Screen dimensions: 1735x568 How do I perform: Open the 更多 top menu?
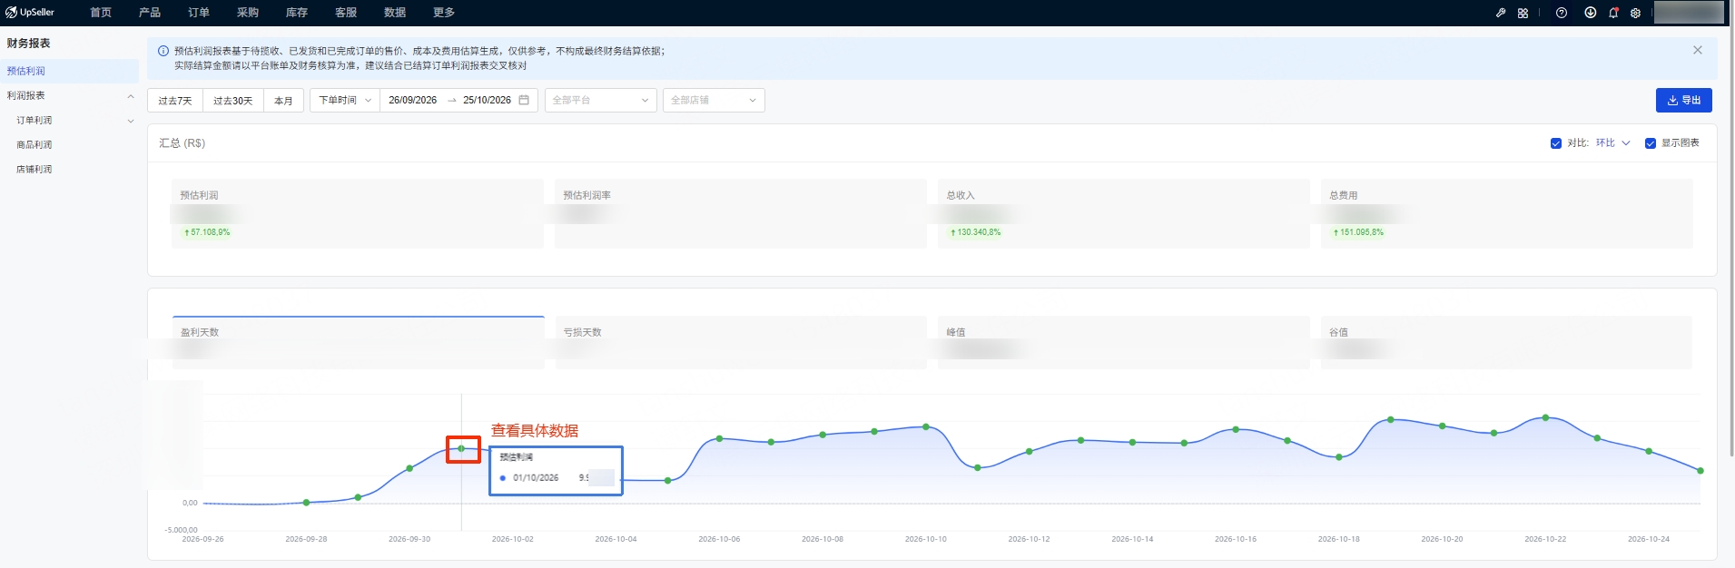[444, 13]
